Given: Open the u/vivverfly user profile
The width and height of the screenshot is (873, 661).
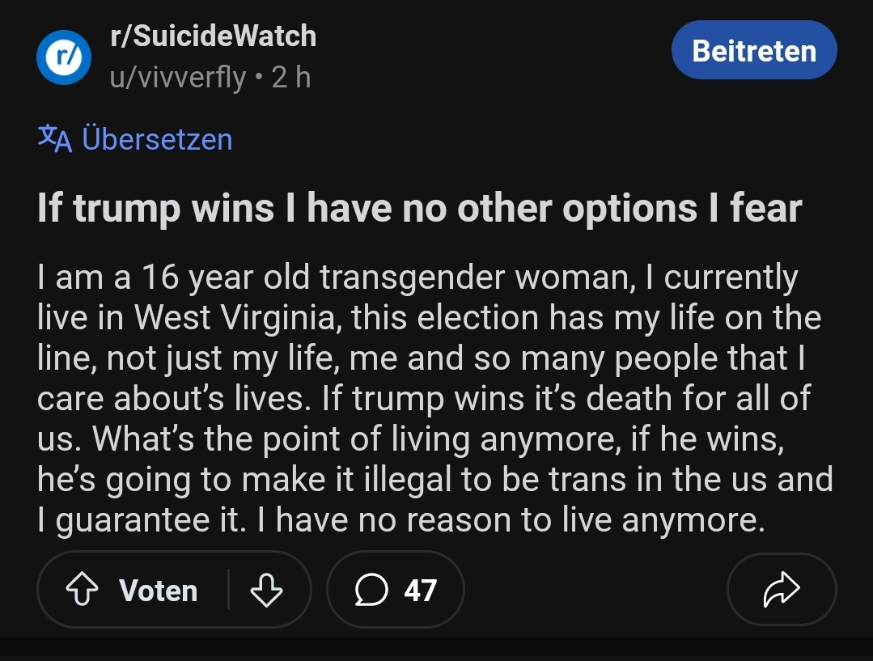Looking at the screenshot, I should 178,78.
